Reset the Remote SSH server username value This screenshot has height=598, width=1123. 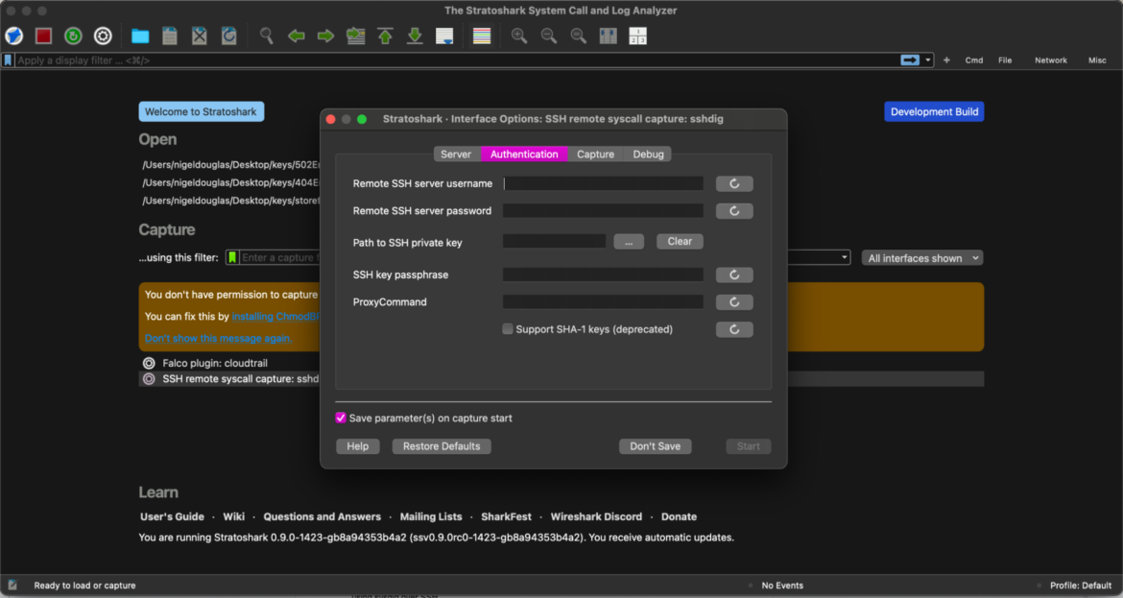pos(734,183)
